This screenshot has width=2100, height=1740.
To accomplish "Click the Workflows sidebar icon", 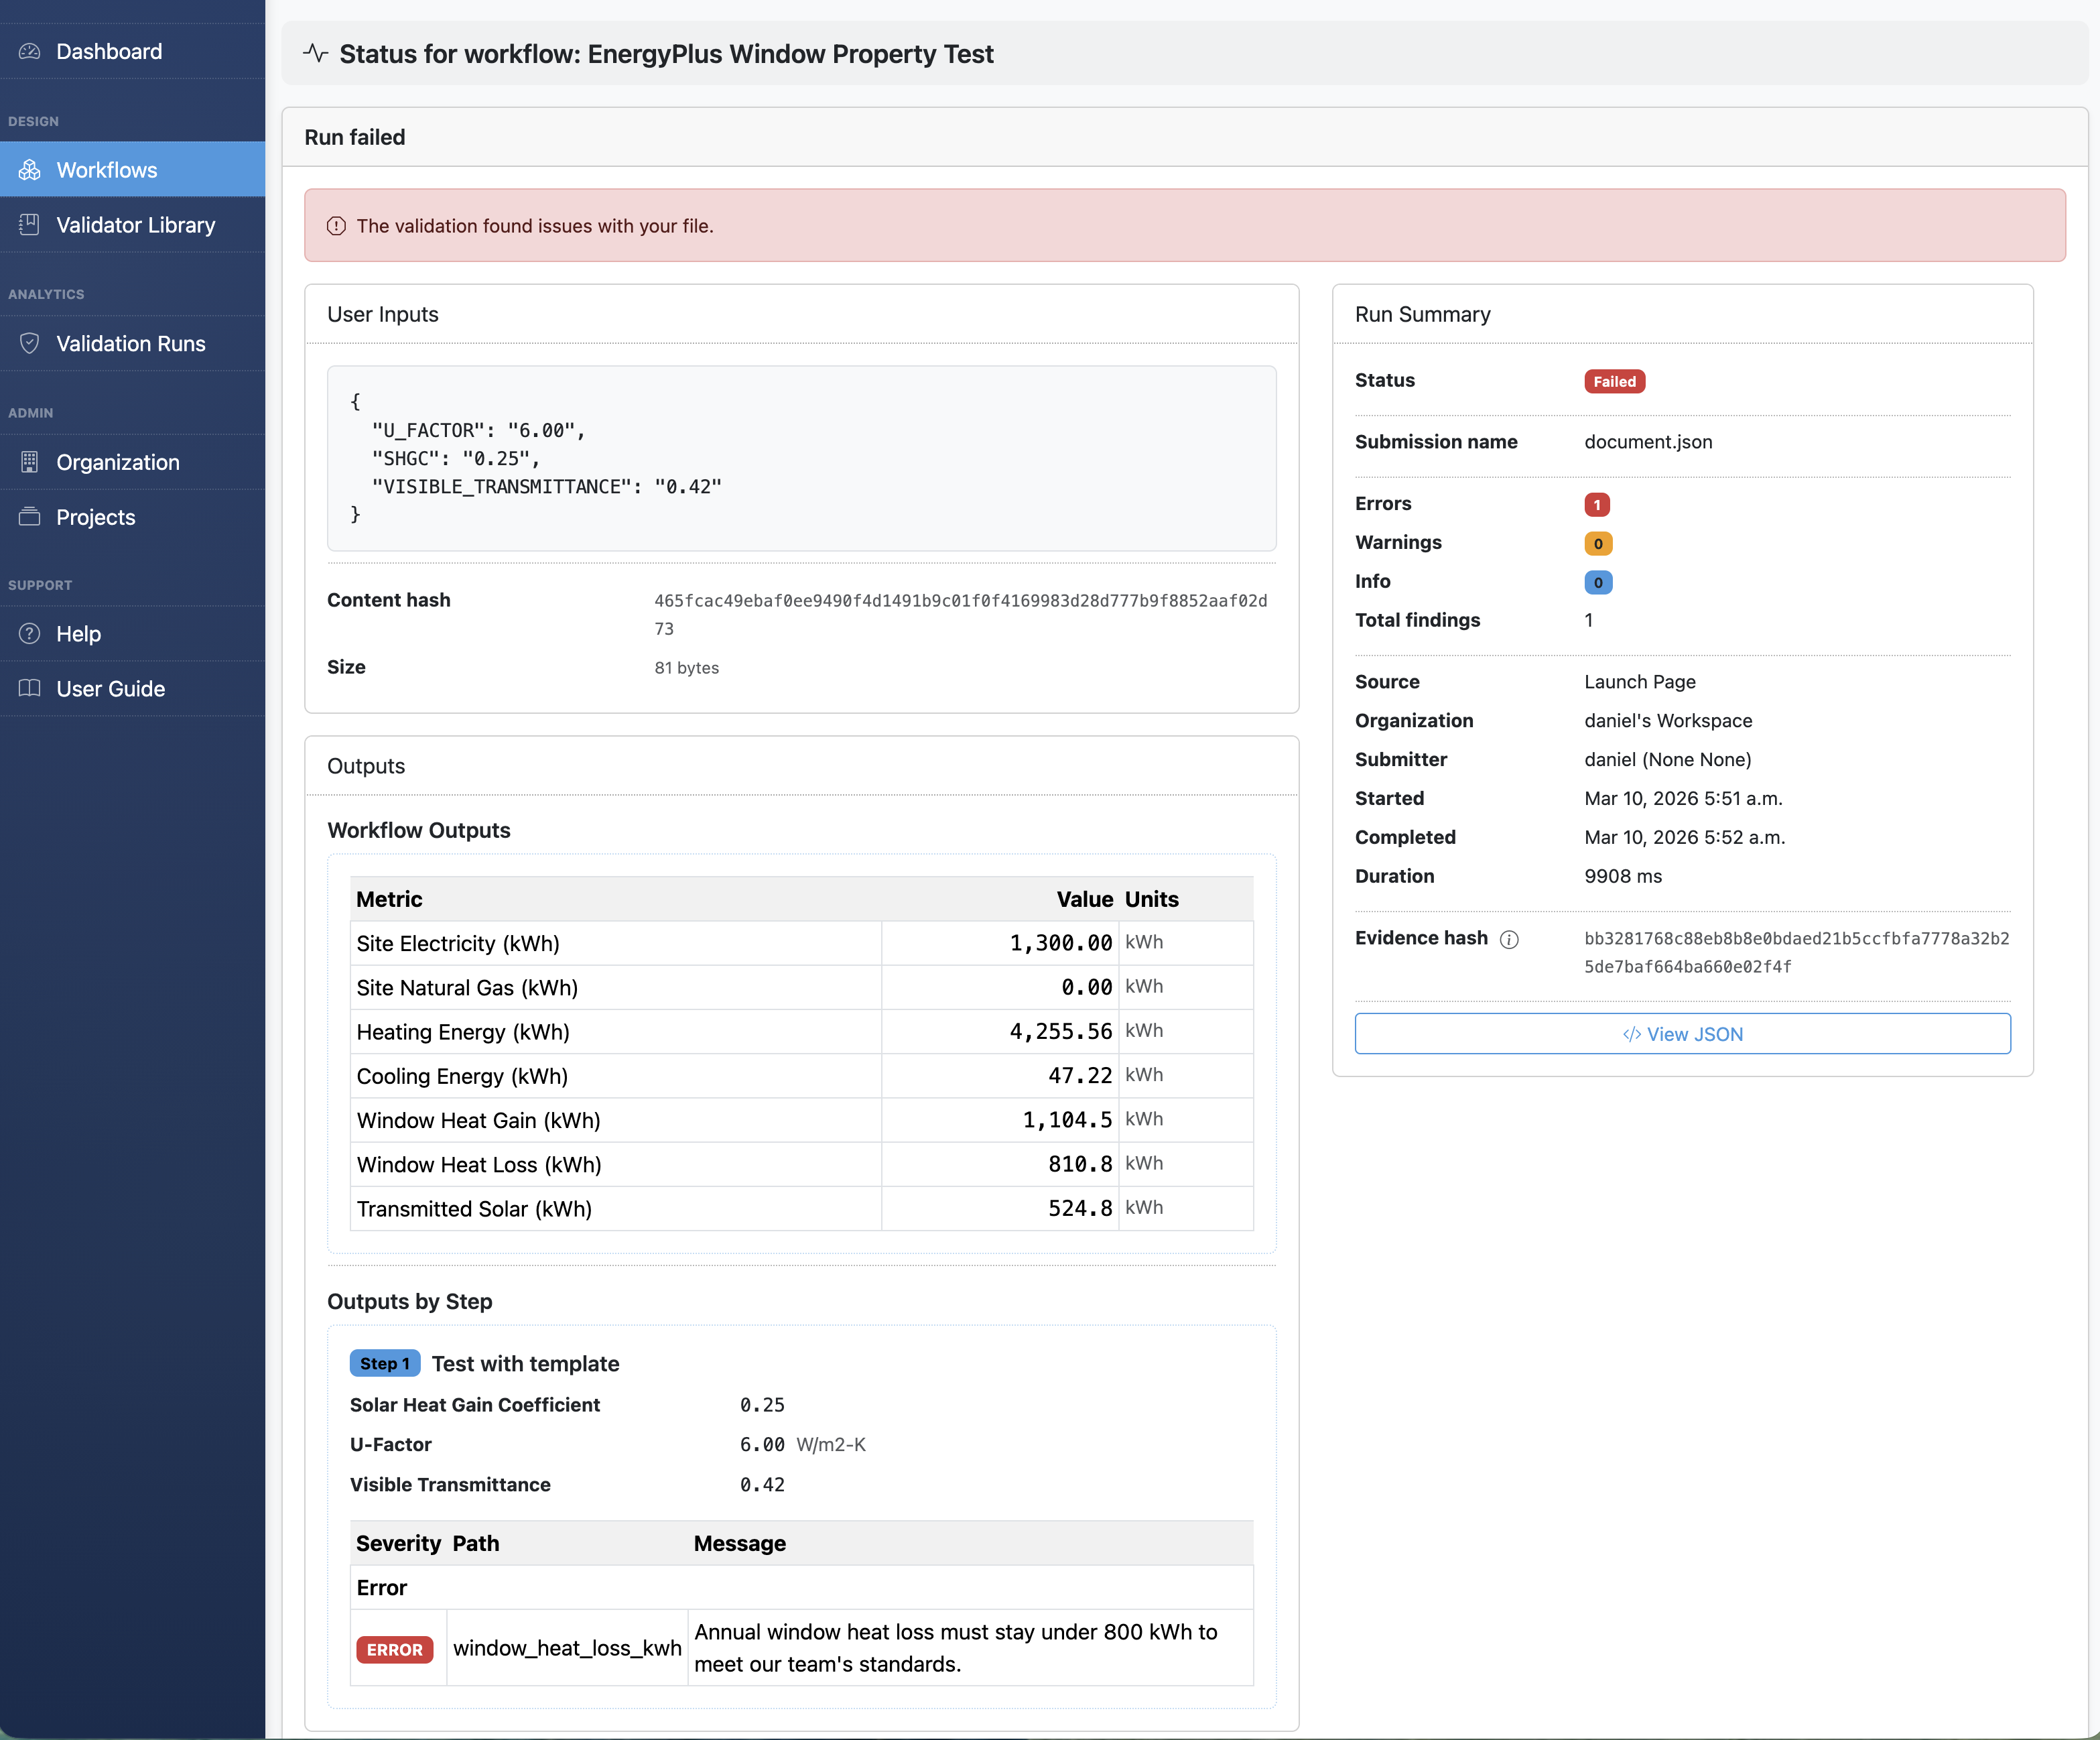I will pyautogui.click(x=30, y=170).
